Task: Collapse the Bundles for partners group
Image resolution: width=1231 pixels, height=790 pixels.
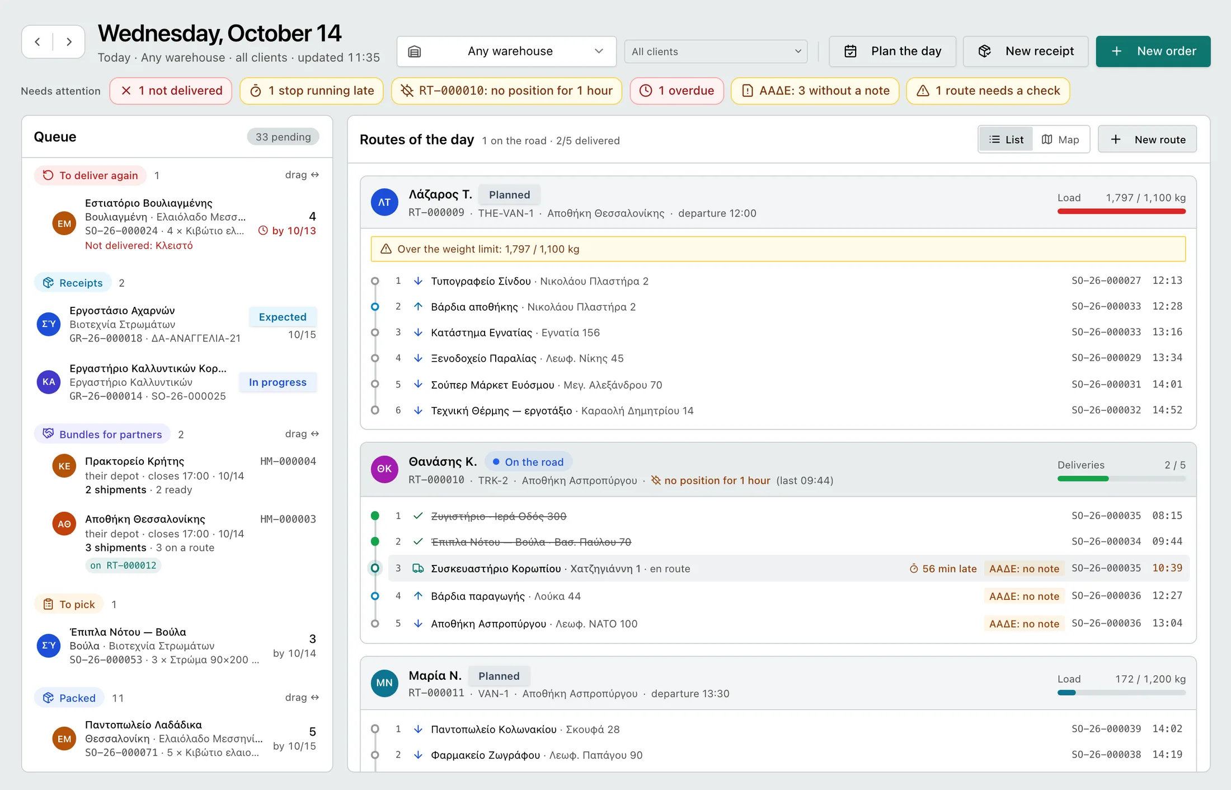Action: coord(103,434)
